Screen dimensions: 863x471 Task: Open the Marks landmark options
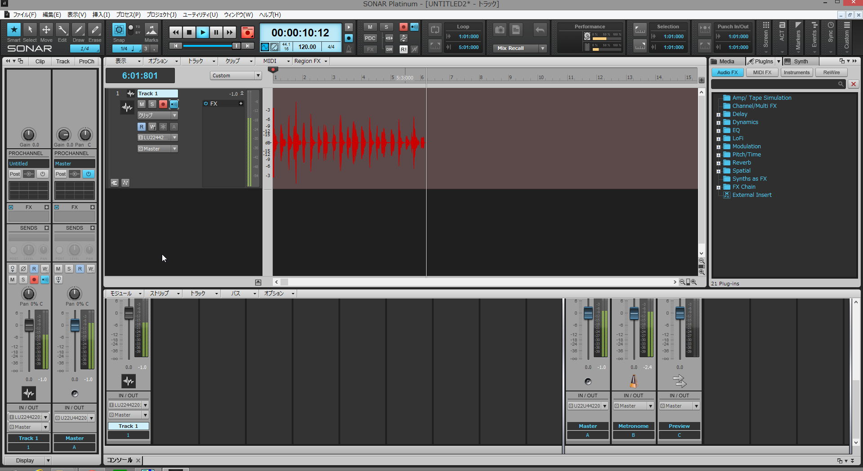tap(151, 30)
